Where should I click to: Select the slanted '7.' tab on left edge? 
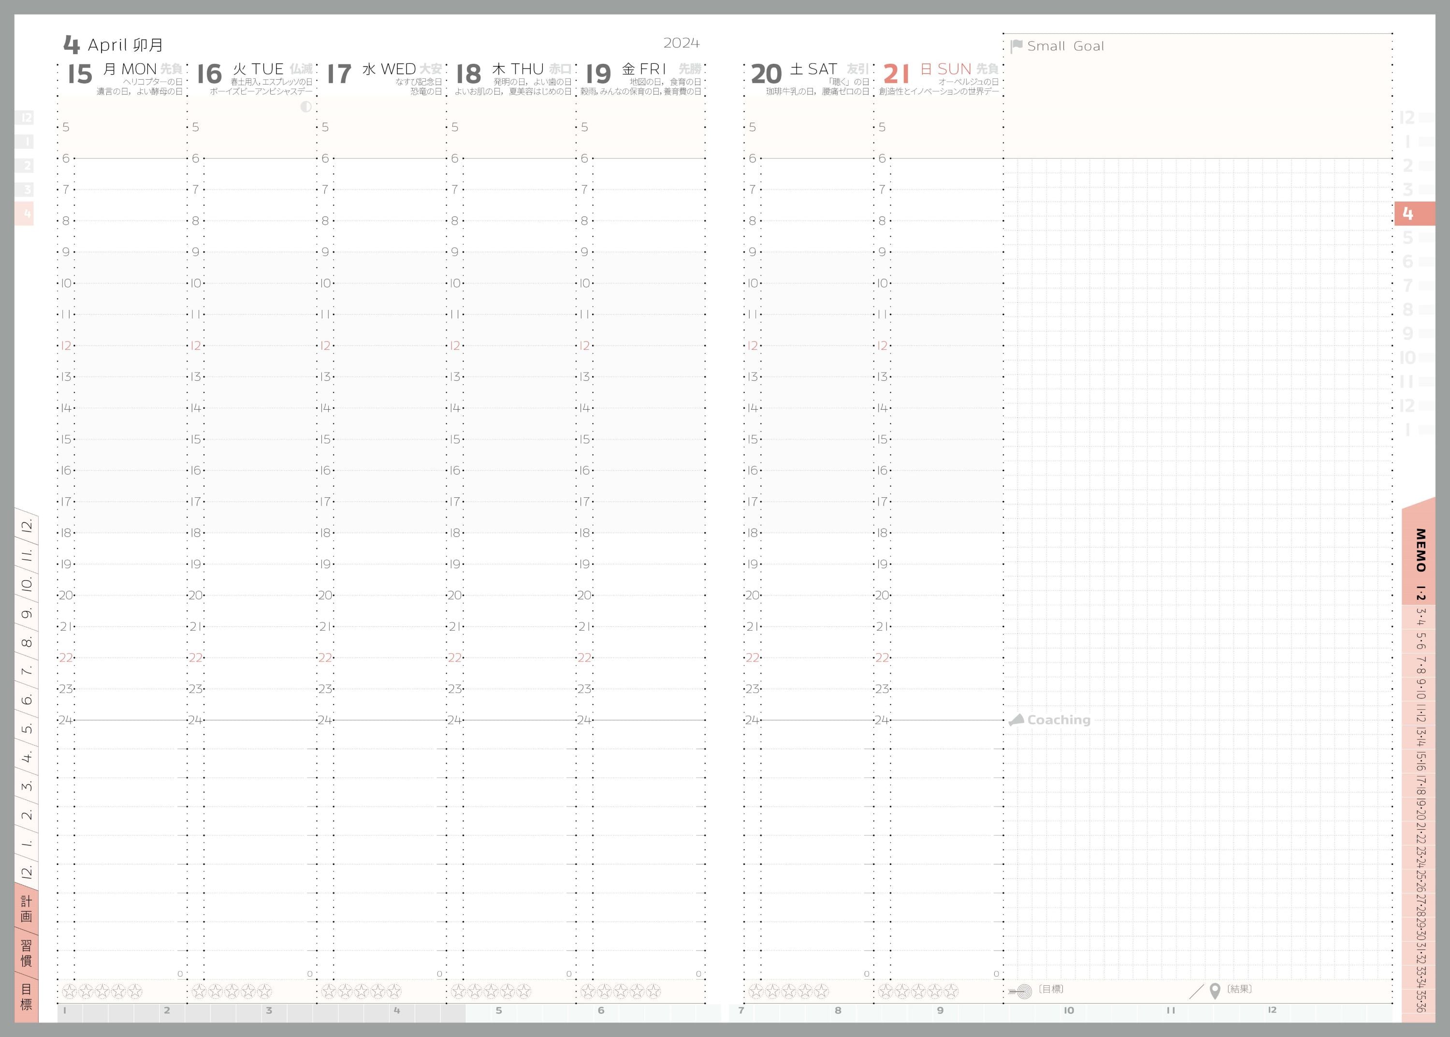(x=26, y=671)
